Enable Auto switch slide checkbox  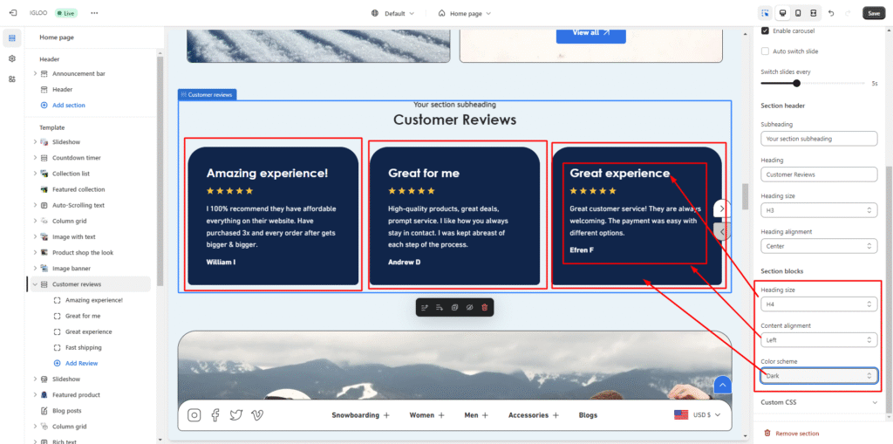pyautogui.click(x=765, y=51)
